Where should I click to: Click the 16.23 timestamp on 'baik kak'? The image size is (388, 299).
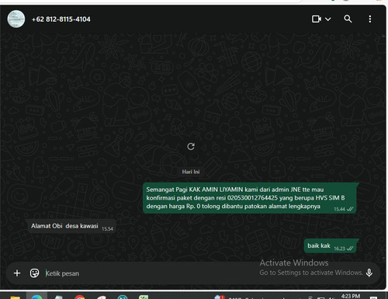tap(339, 249)
